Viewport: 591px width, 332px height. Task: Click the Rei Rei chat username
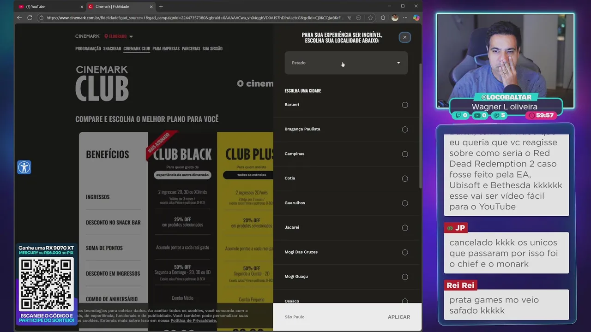tap(460, 285)
